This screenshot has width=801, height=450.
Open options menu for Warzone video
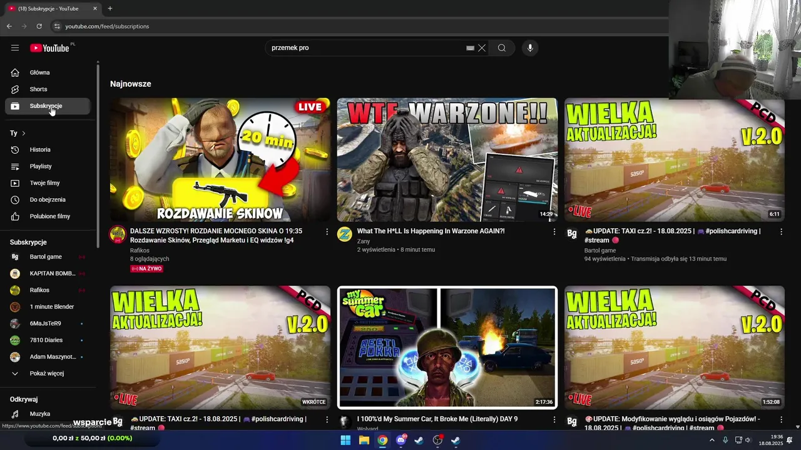tap(554, 232)
